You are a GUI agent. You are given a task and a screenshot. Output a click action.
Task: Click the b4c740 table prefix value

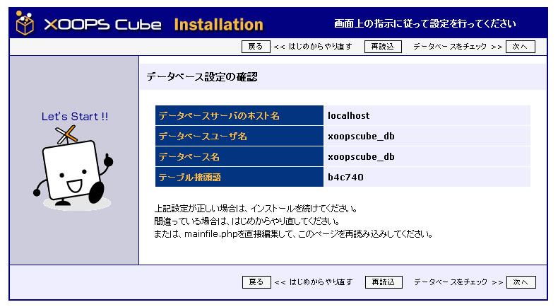tap(345, 177)
